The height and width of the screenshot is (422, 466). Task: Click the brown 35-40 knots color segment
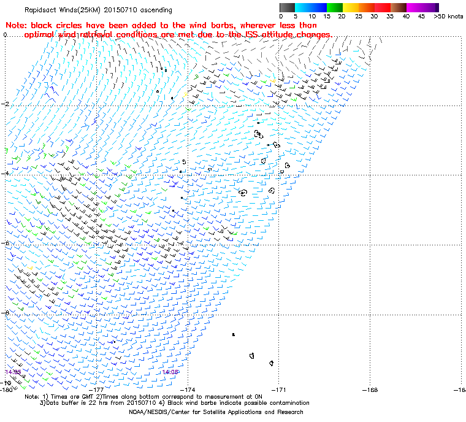pyautogui.click(x=399, y=7)
